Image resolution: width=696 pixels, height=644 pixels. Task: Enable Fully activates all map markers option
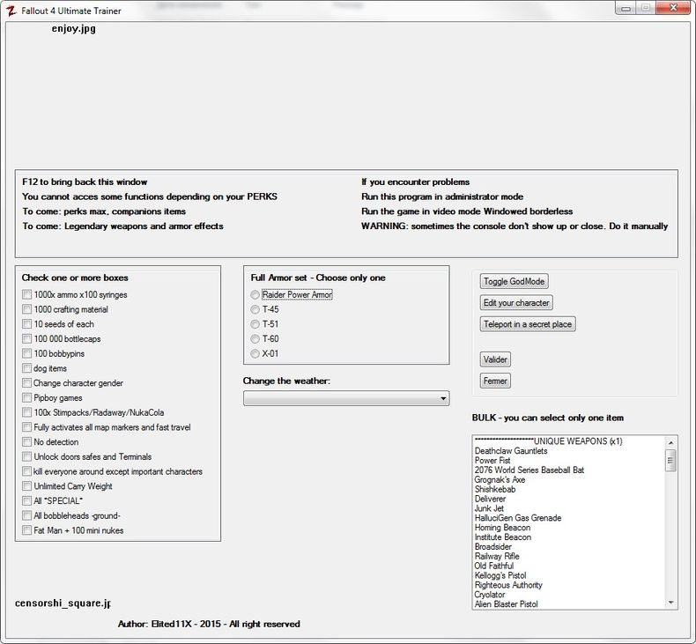(x=27, y=427)
